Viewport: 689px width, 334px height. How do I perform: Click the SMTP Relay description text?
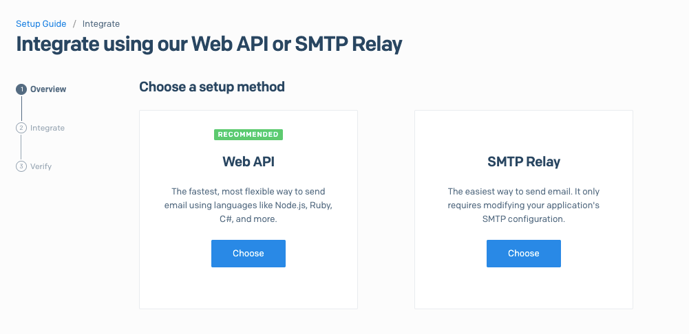point(523,205)
